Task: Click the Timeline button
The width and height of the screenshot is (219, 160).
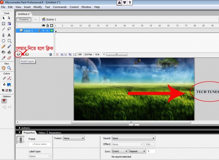Action: 24,19
